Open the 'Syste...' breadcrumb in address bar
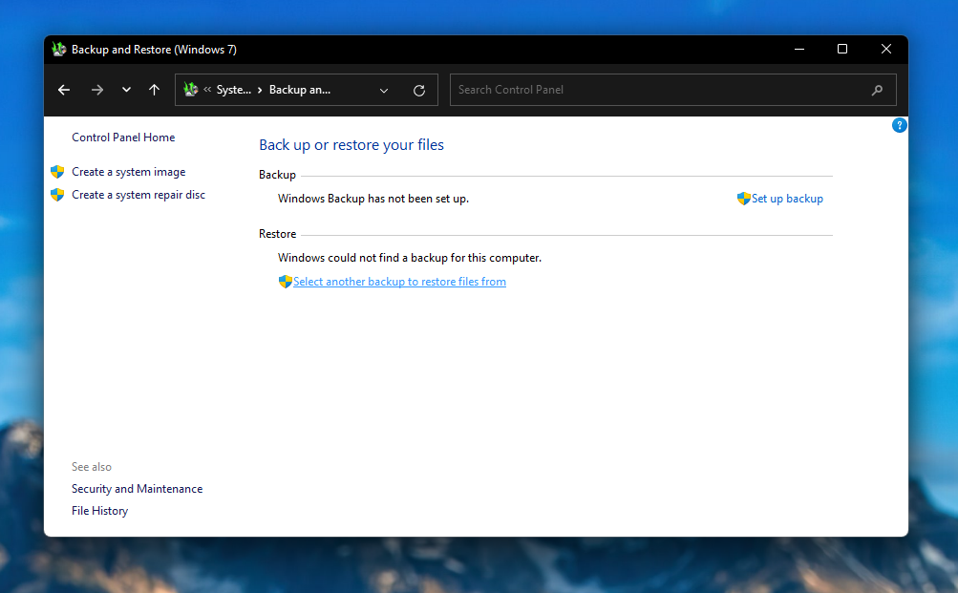Viewport: 958px width, 593px height. point(233,90)
